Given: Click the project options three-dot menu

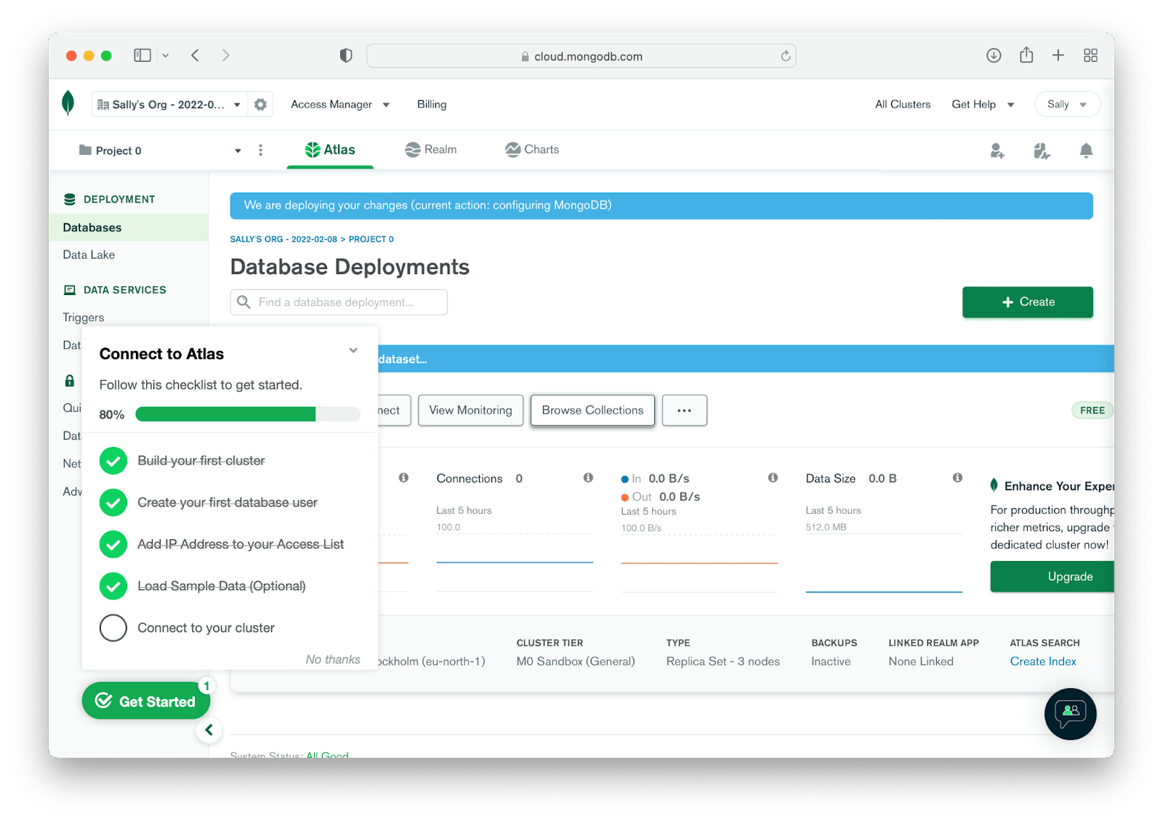Looking at the screenshot, I should (x=260, y=150).
